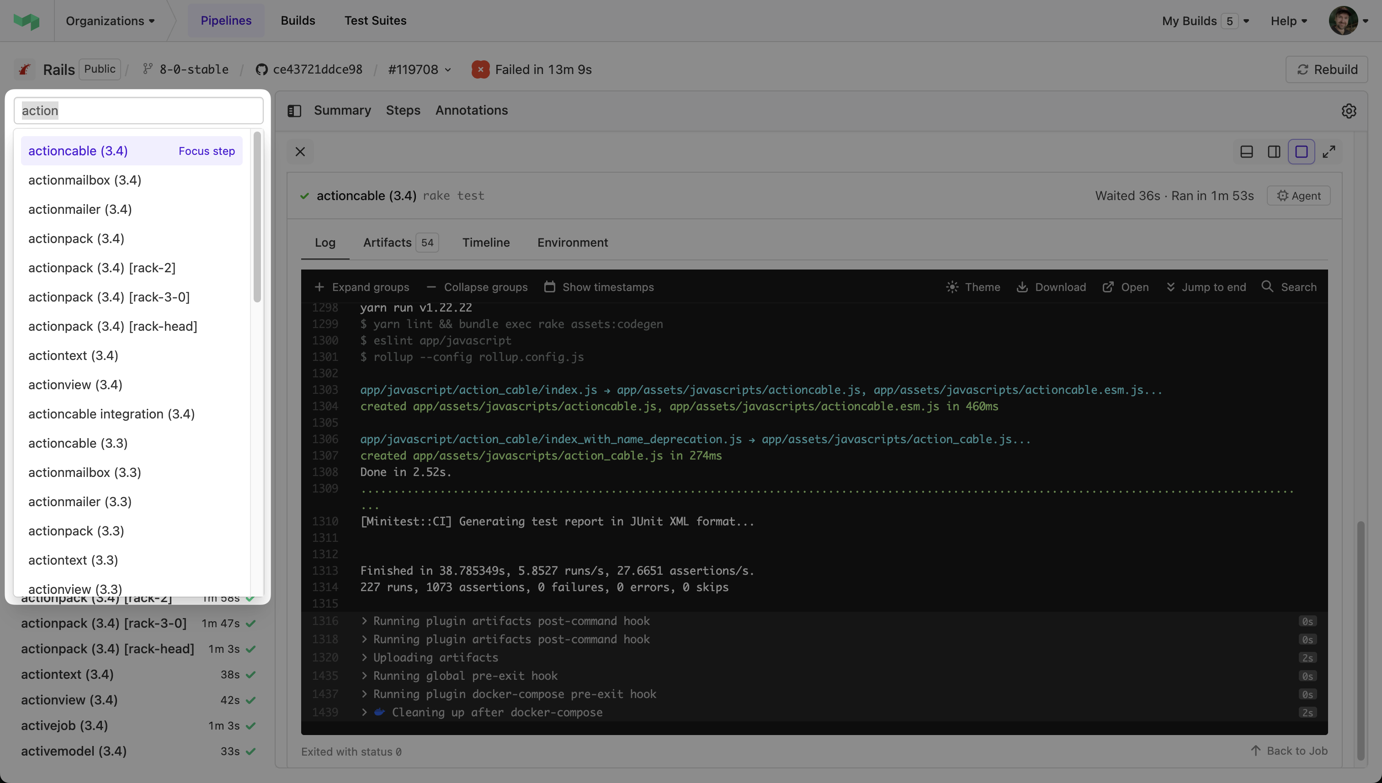The image size is (1382, 783).
Task: Focus the actioncable (3.4) step
Action: click(x=207, y=151)
